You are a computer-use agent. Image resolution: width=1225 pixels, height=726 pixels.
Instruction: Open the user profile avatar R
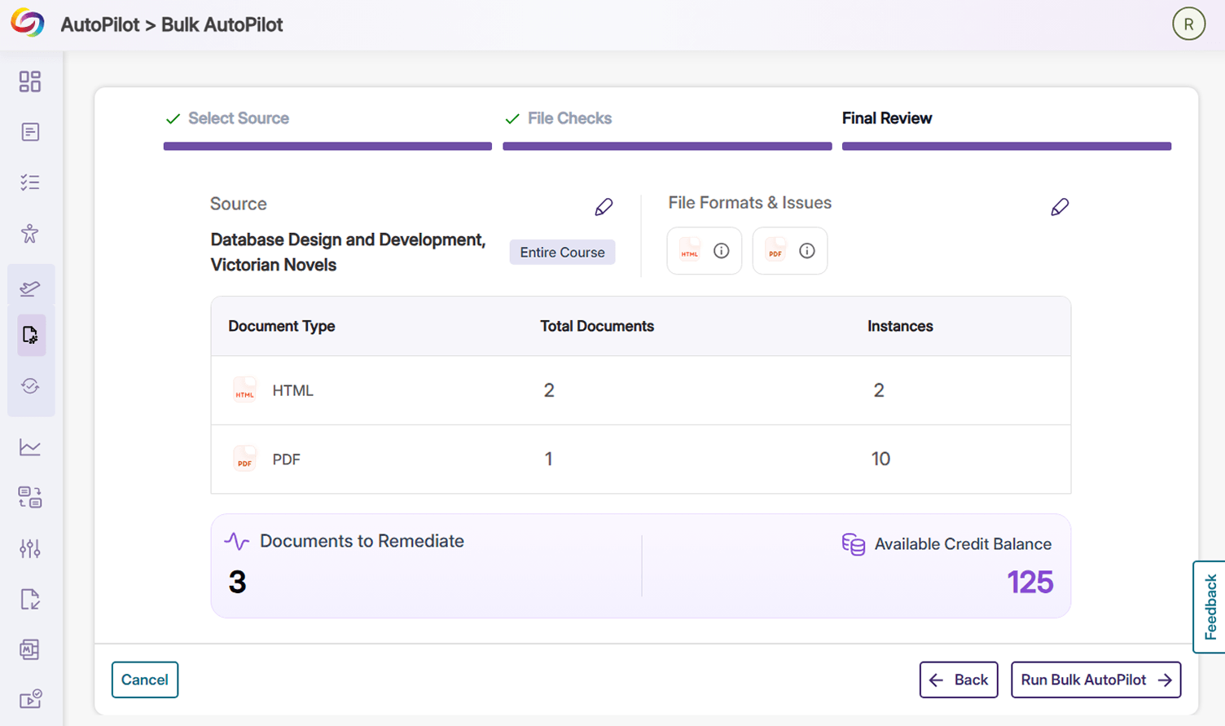pos(1188,24)
